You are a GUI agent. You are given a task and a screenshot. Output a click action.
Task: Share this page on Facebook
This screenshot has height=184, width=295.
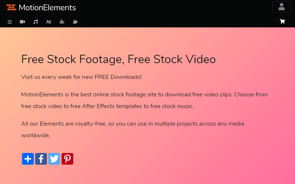(41, 159)
